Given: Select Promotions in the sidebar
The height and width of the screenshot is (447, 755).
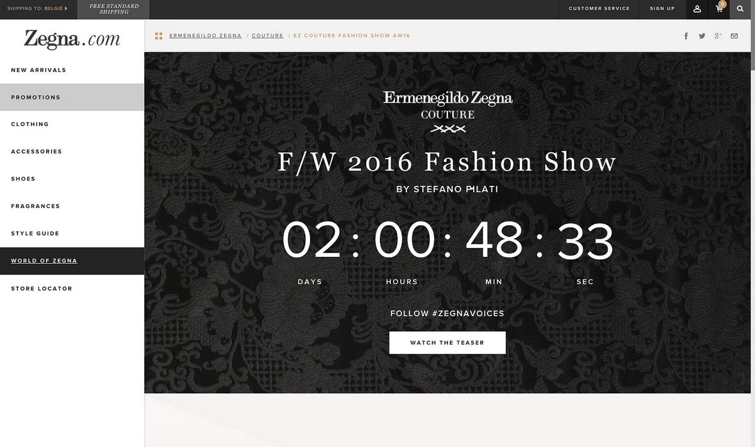Looking at the screenshot, I should (72, 97).
